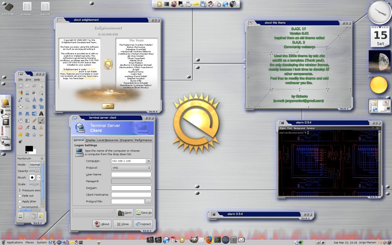Select the Text tool (letter A)
The height and width of the screenshot is (245, 392).
click(x=41, y=114)
